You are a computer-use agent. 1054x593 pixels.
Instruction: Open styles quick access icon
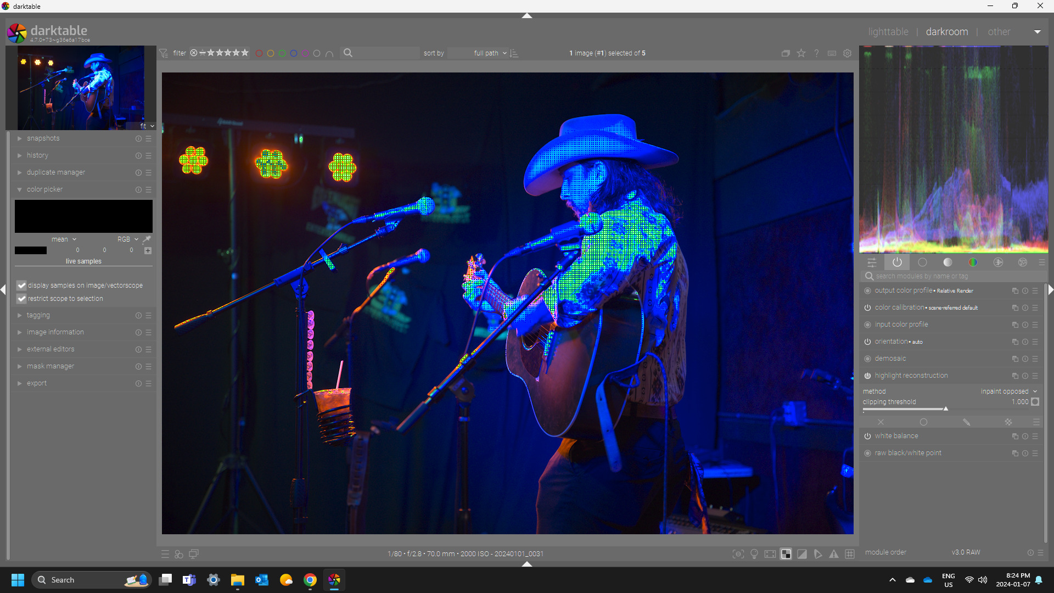179,554
